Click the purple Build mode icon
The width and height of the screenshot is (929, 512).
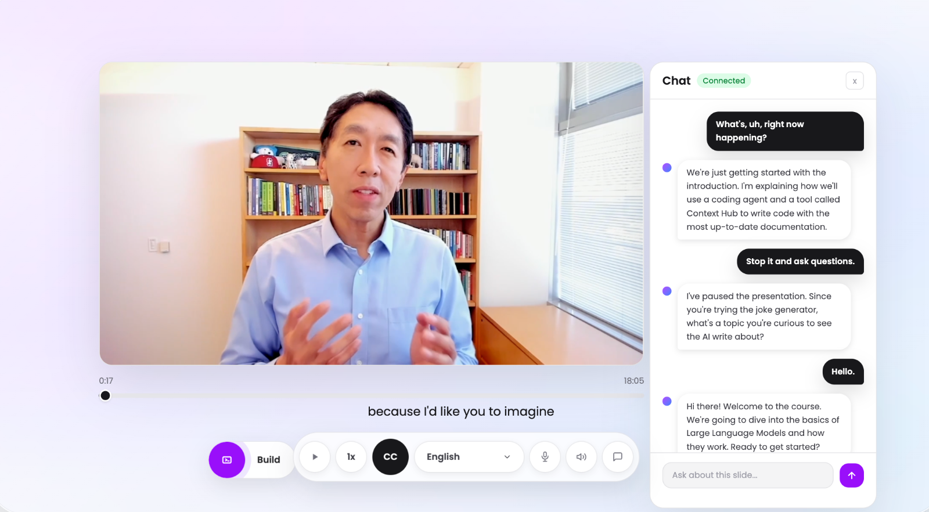[x=227, y=460]
